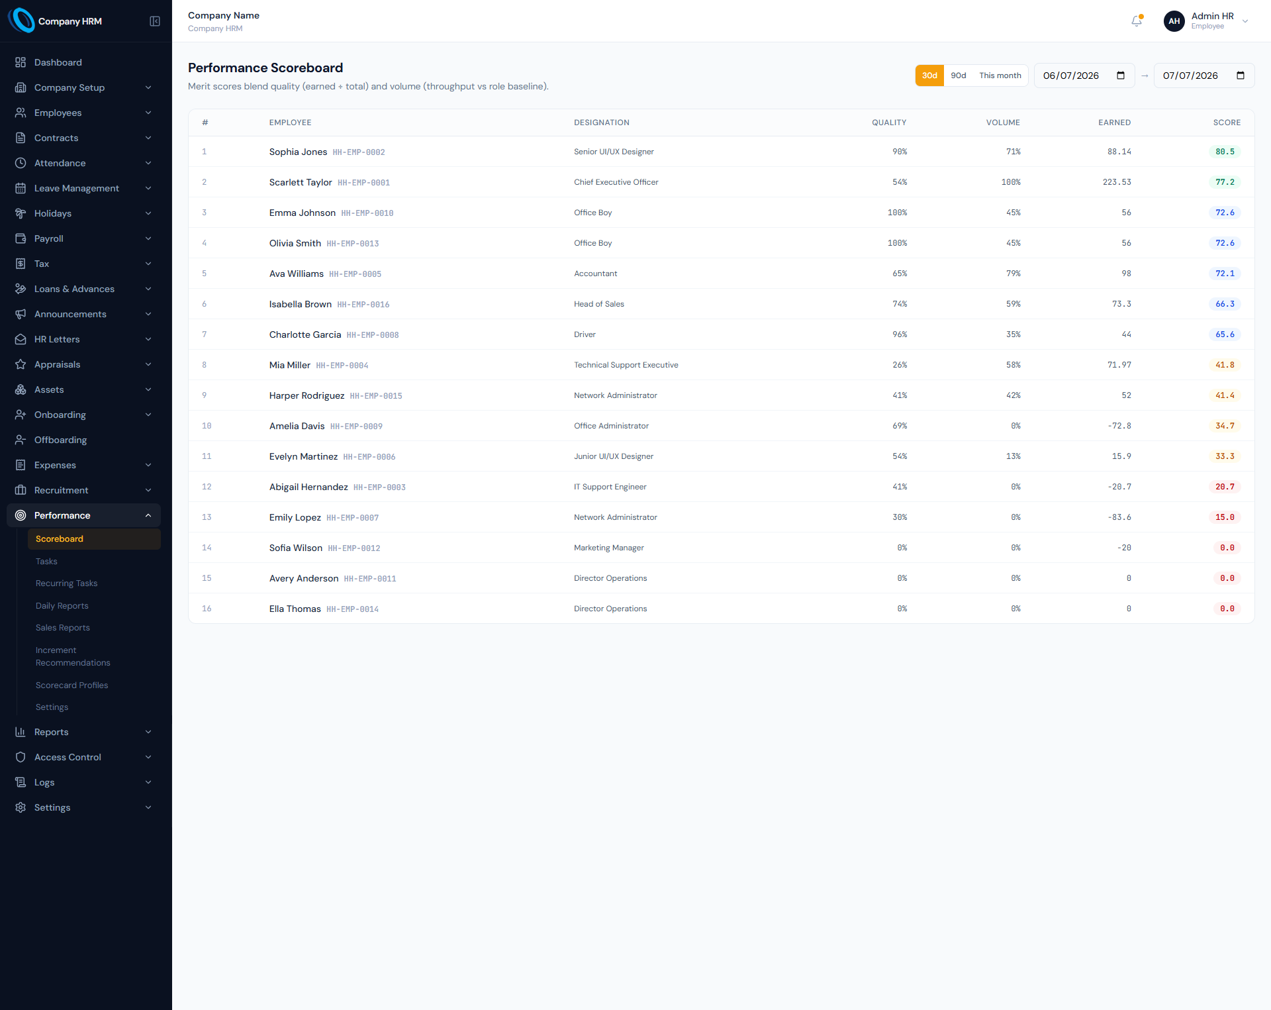Image resolution: width=1271 pixels, height=1010 pixels.
Task: Expand the Company Setup chevron
Action: click(148, 87)
